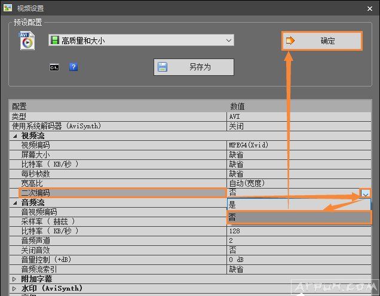The width and height of the screenshot is (380, 296).
Task: Click the 数值 column header
Action: tap(299, 106)
